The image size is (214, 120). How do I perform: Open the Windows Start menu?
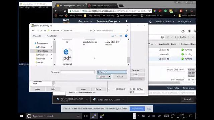pyautogui.click(x=22, y=116)
